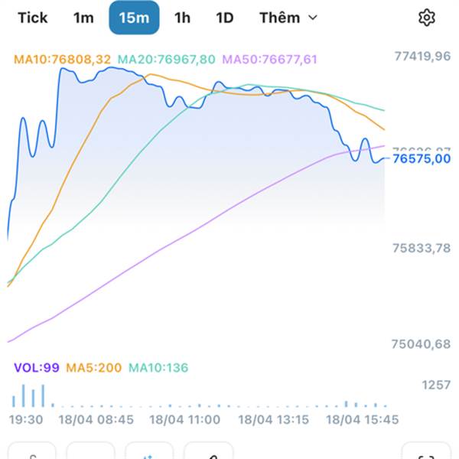
Task: Open chart settings with the gear icon
Action: click(x=426, y=18)
